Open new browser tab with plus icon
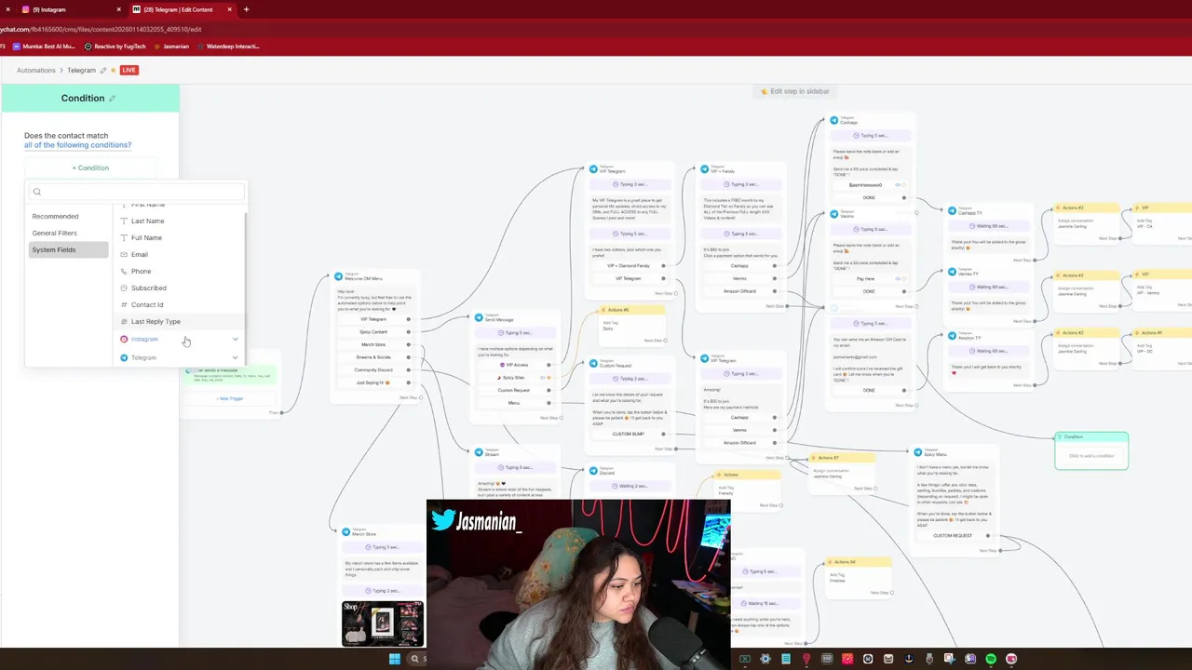Image resolution: width=1192 pixels, height=670 pixels. click(x=246, y=9)
